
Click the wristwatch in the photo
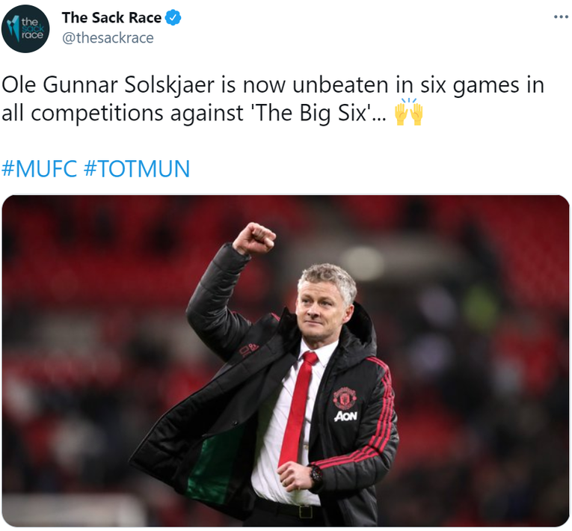click(316, 473)
